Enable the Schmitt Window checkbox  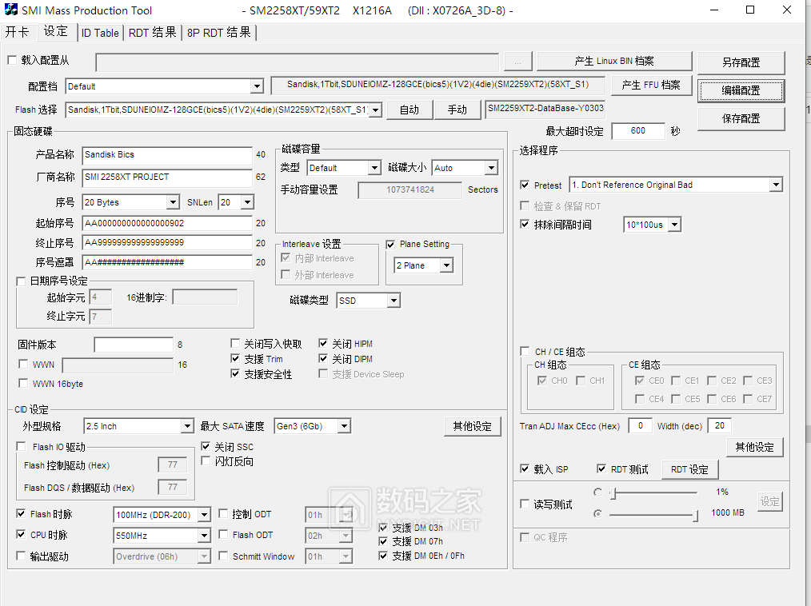223,556
